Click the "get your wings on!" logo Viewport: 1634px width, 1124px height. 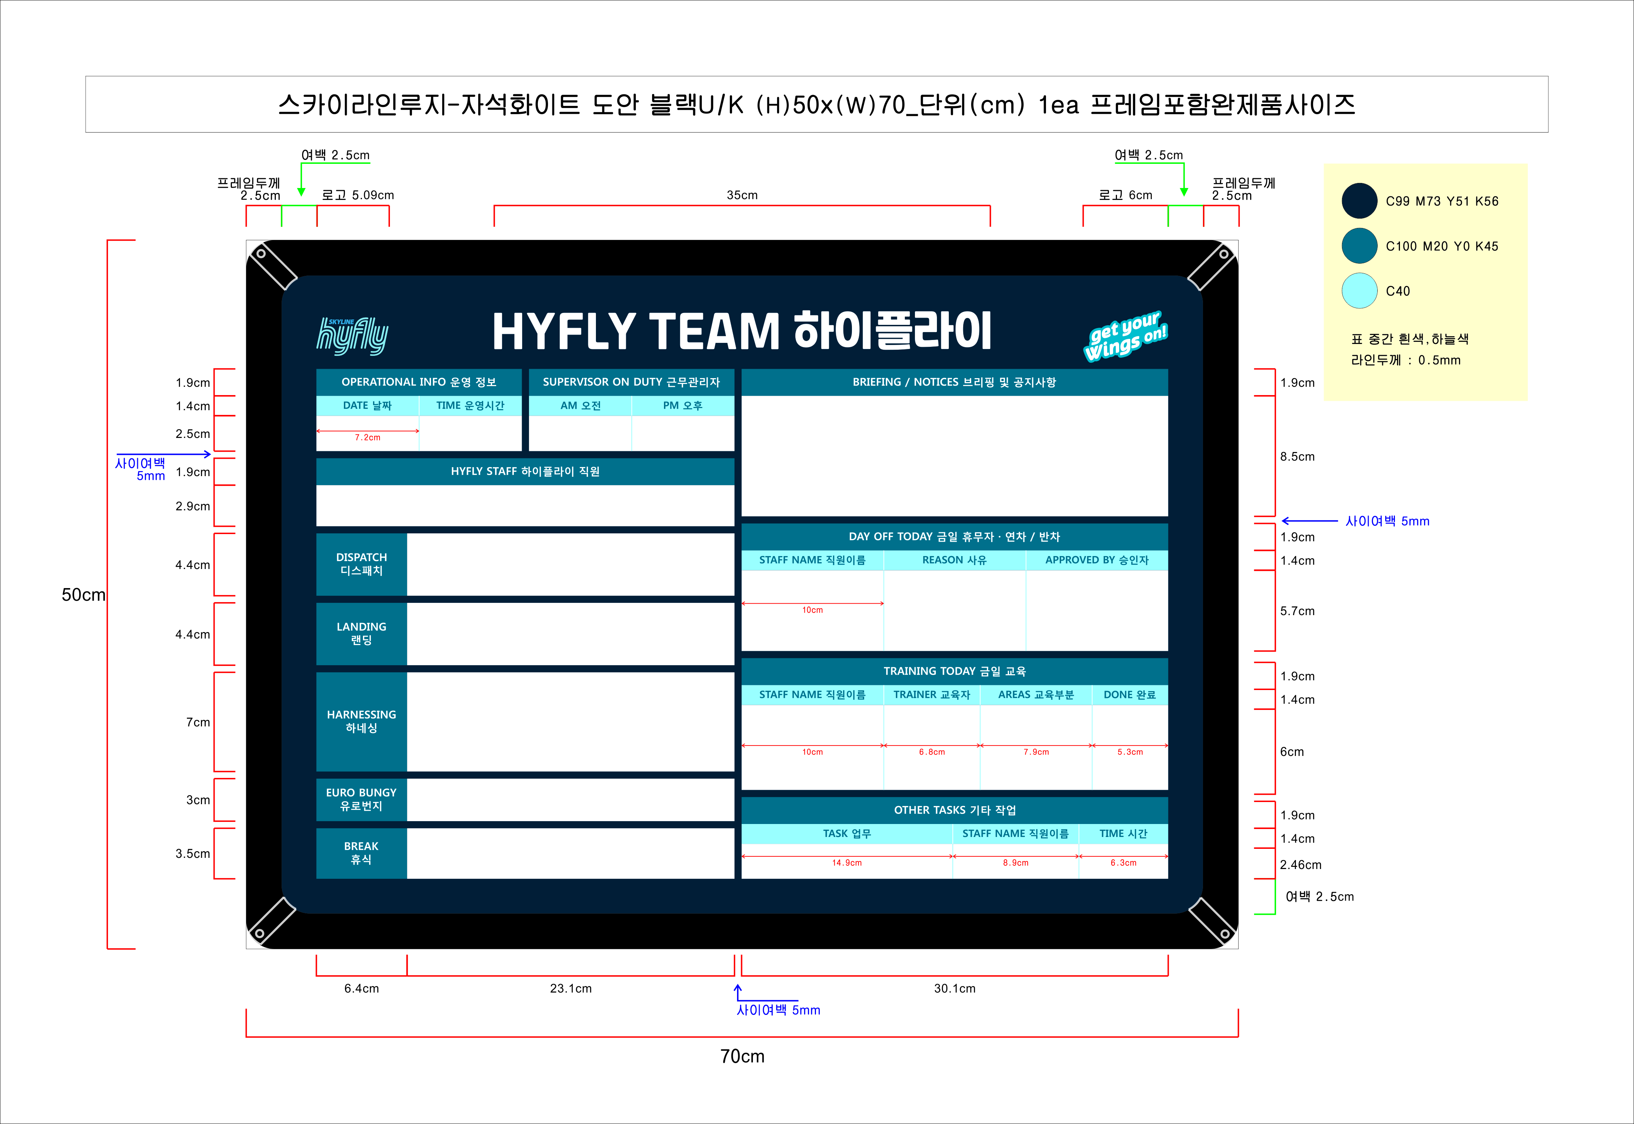click(x=1126, y=336)
